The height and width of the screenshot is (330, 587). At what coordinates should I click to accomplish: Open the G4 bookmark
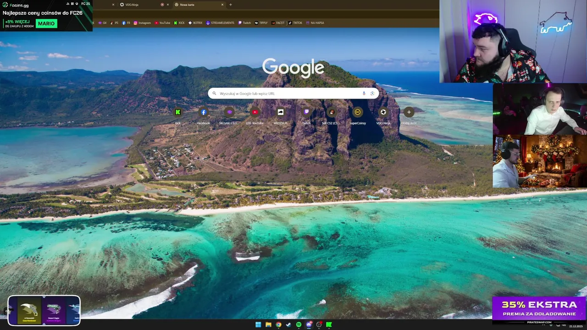click(x=102, y=23)
